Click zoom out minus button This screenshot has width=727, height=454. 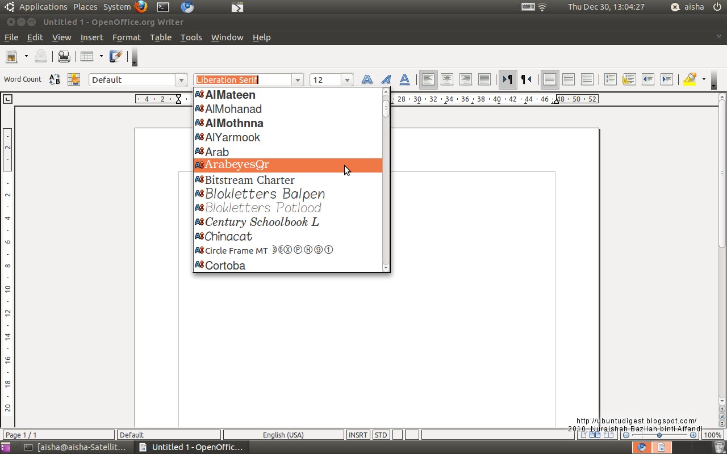(x=626, y=435)
